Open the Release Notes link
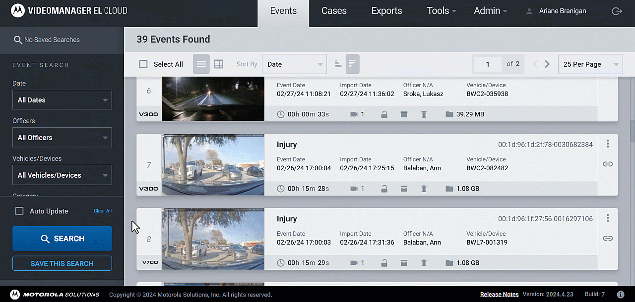Screen dimensions: 635x302 (x=499, y=295)
